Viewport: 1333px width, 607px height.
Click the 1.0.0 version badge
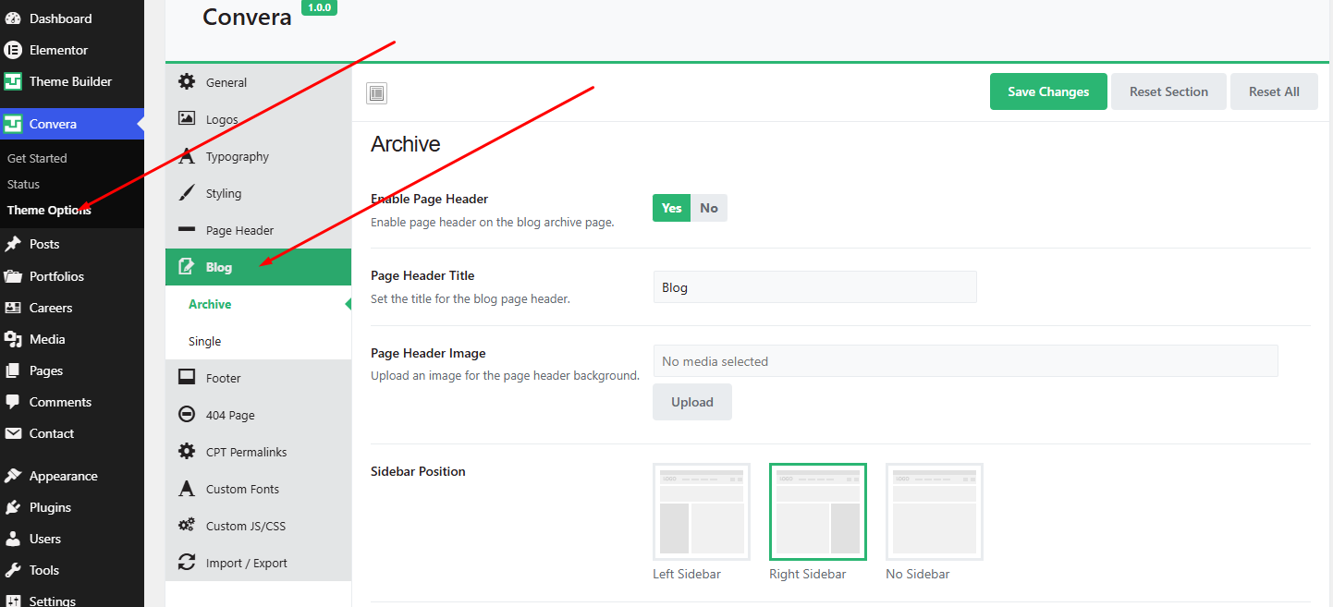pos(319,7)
